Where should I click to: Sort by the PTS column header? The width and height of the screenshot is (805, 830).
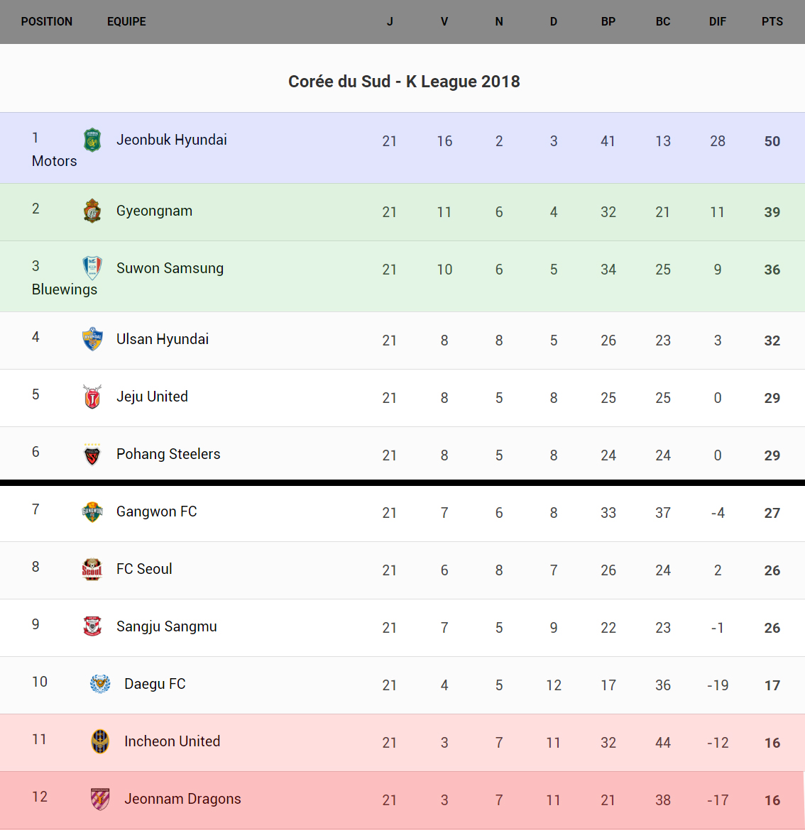point(772,22)
